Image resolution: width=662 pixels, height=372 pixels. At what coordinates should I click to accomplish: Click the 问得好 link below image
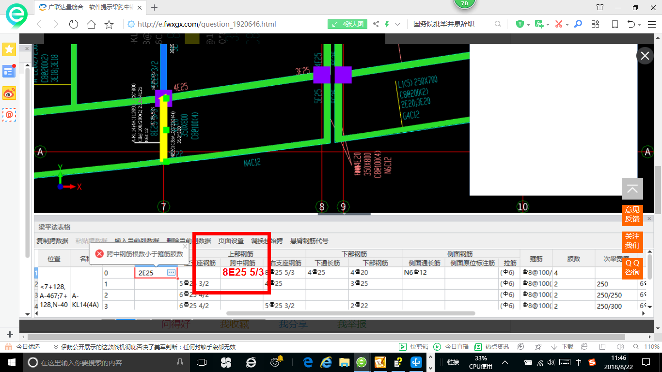(176, 325)
